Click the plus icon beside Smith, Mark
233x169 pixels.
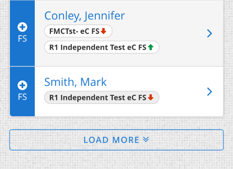[x=23, y=85]
